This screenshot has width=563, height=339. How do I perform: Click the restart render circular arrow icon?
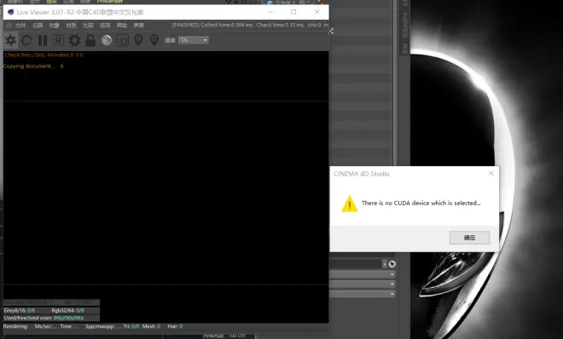coord(26,40)
